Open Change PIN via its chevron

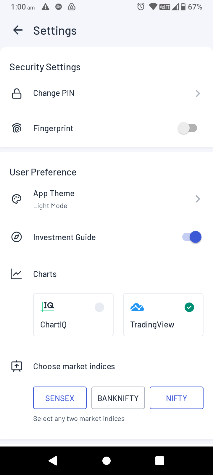pos(198,94)
